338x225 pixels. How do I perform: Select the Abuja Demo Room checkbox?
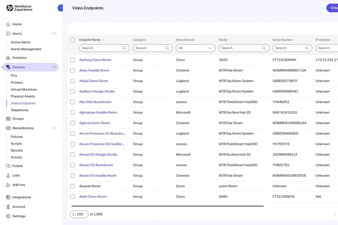[x=72, y=81]
